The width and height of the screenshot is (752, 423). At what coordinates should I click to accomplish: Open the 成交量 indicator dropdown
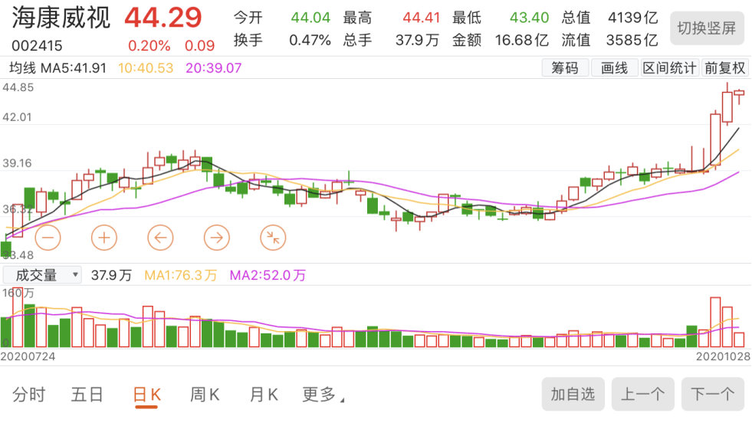[x=42, y=275]
